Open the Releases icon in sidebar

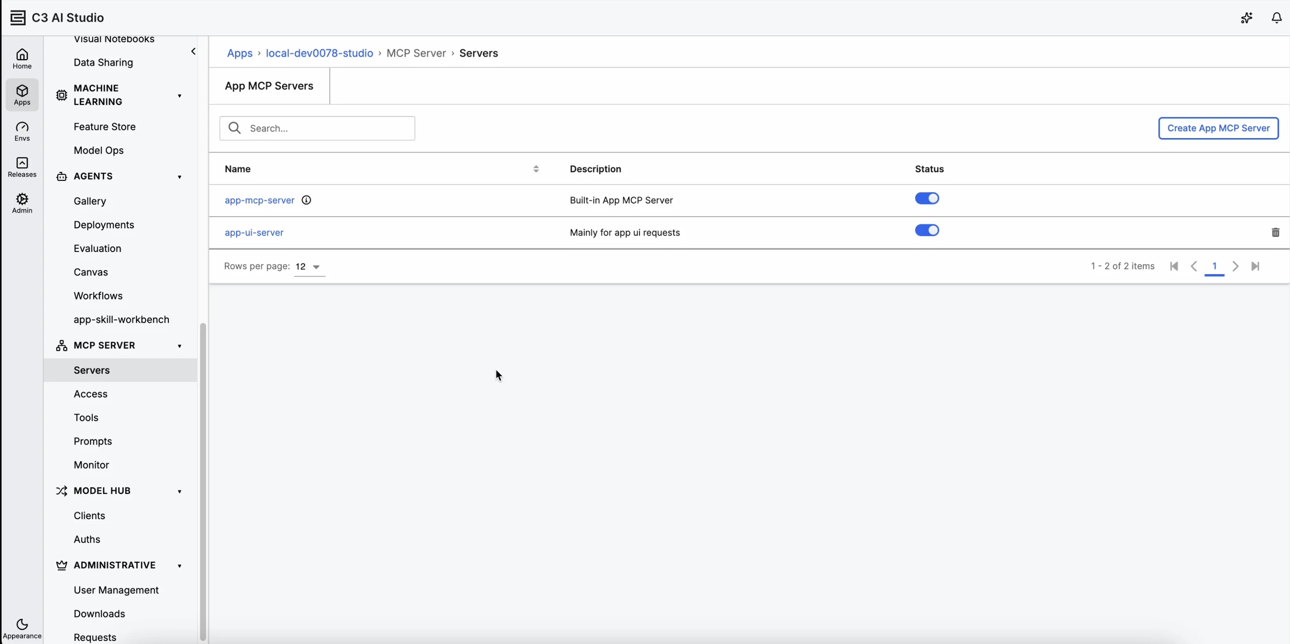(x=22, y=167)
